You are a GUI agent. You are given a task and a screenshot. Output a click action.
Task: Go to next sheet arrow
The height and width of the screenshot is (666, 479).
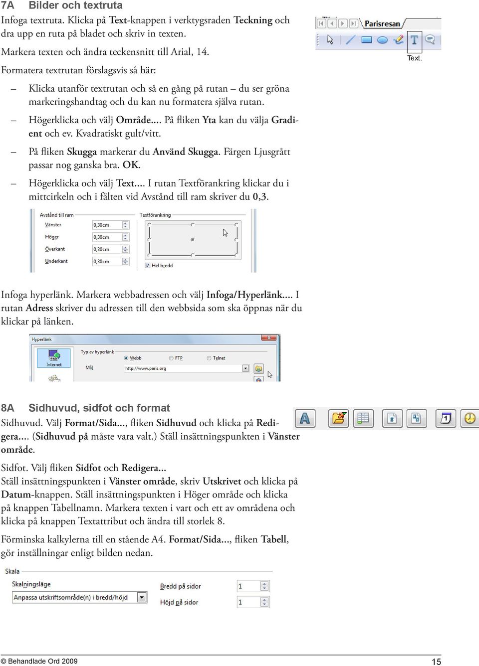click(x=343, y=23)
